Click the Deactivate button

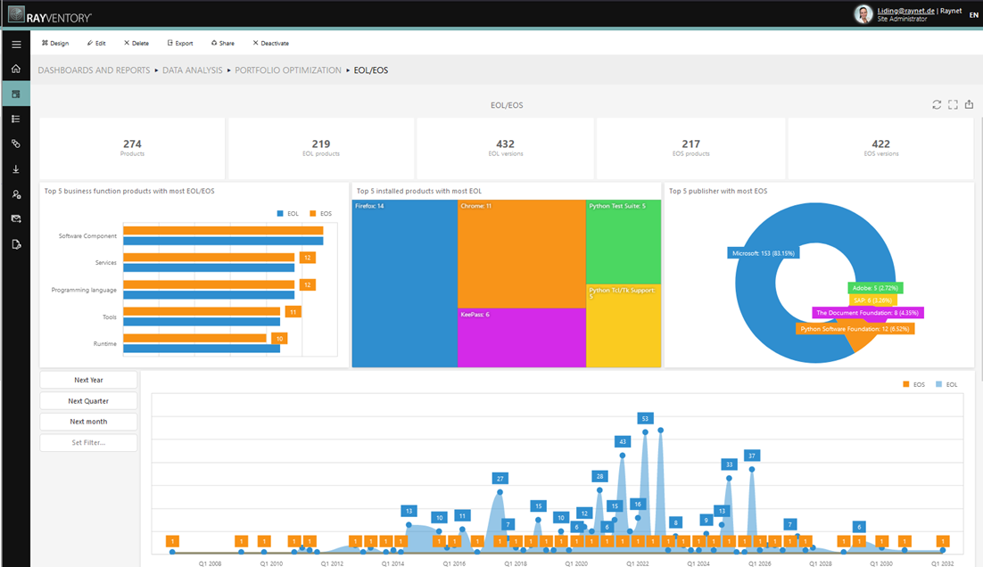[270, 43]
